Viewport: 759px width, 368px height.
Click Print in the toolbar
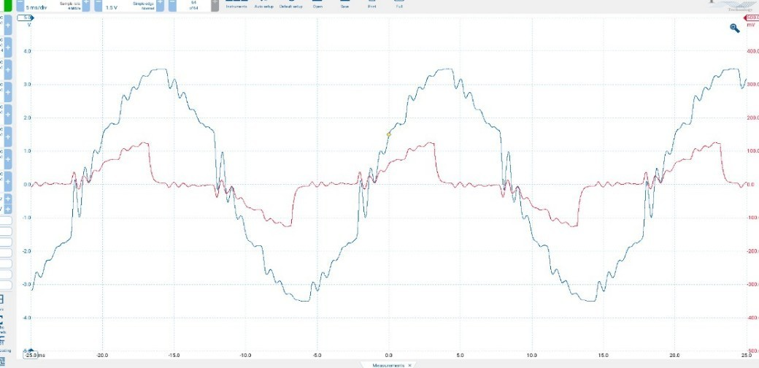pyautogui.click(x=371, y=4)
